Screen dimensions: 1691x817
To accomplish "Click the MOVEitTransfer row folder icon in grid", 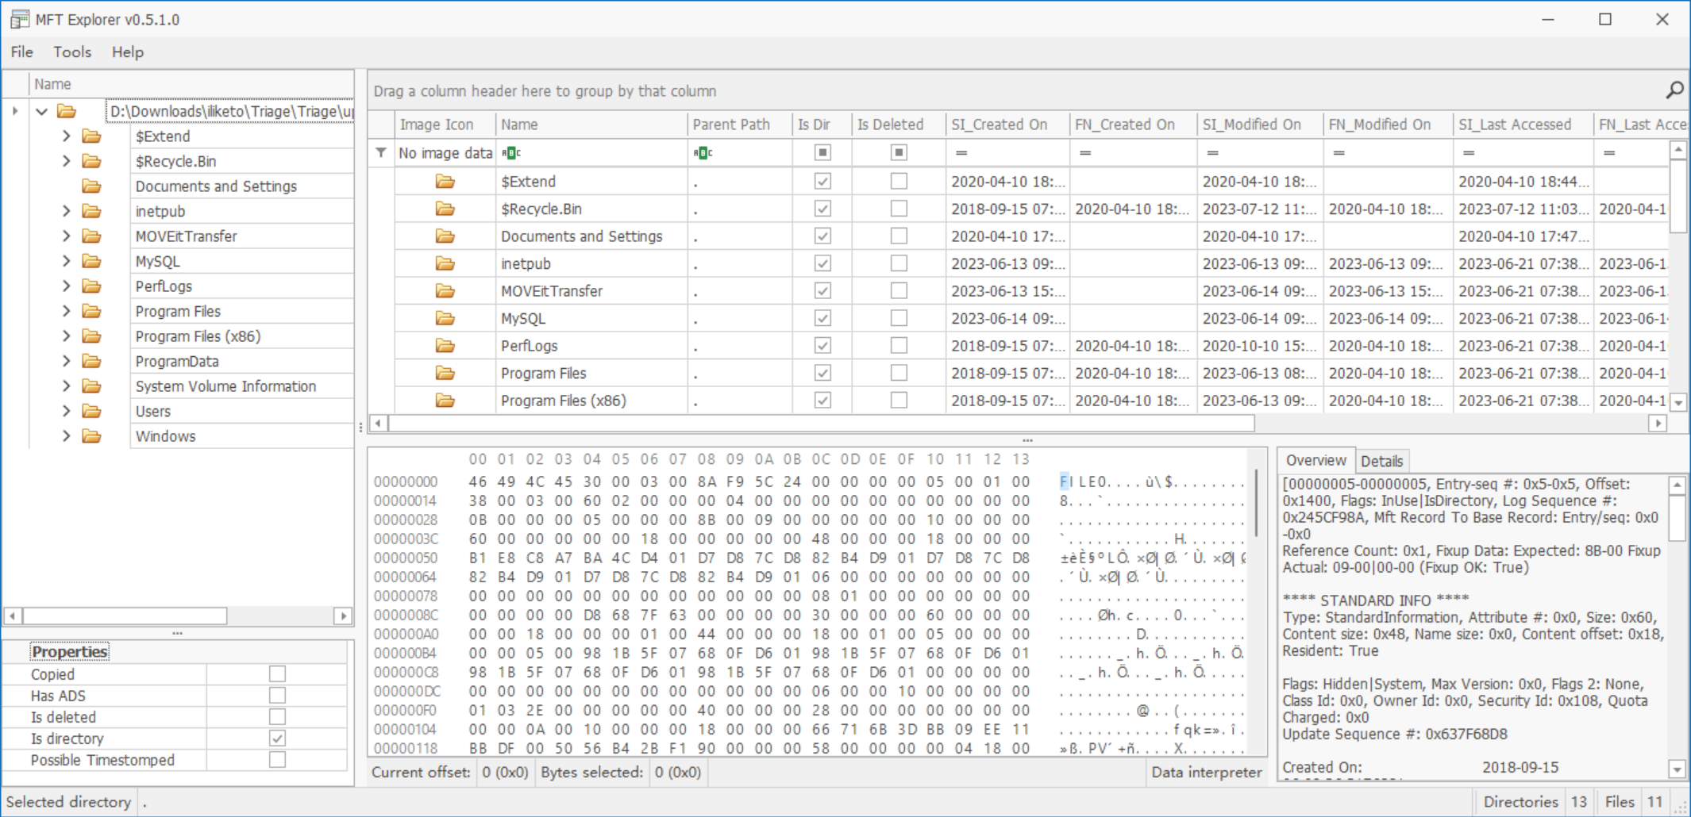I will (445, 291).
